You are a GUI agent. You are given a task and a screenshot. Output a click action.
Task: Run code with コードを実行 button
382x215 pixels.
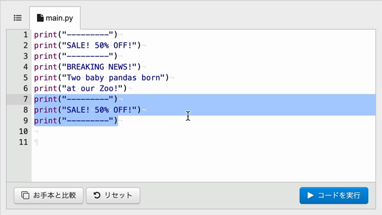[334, 195]
